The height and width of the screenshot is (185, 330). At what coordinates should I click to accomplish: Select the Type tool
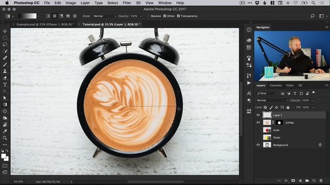click(x=5, y=85)
